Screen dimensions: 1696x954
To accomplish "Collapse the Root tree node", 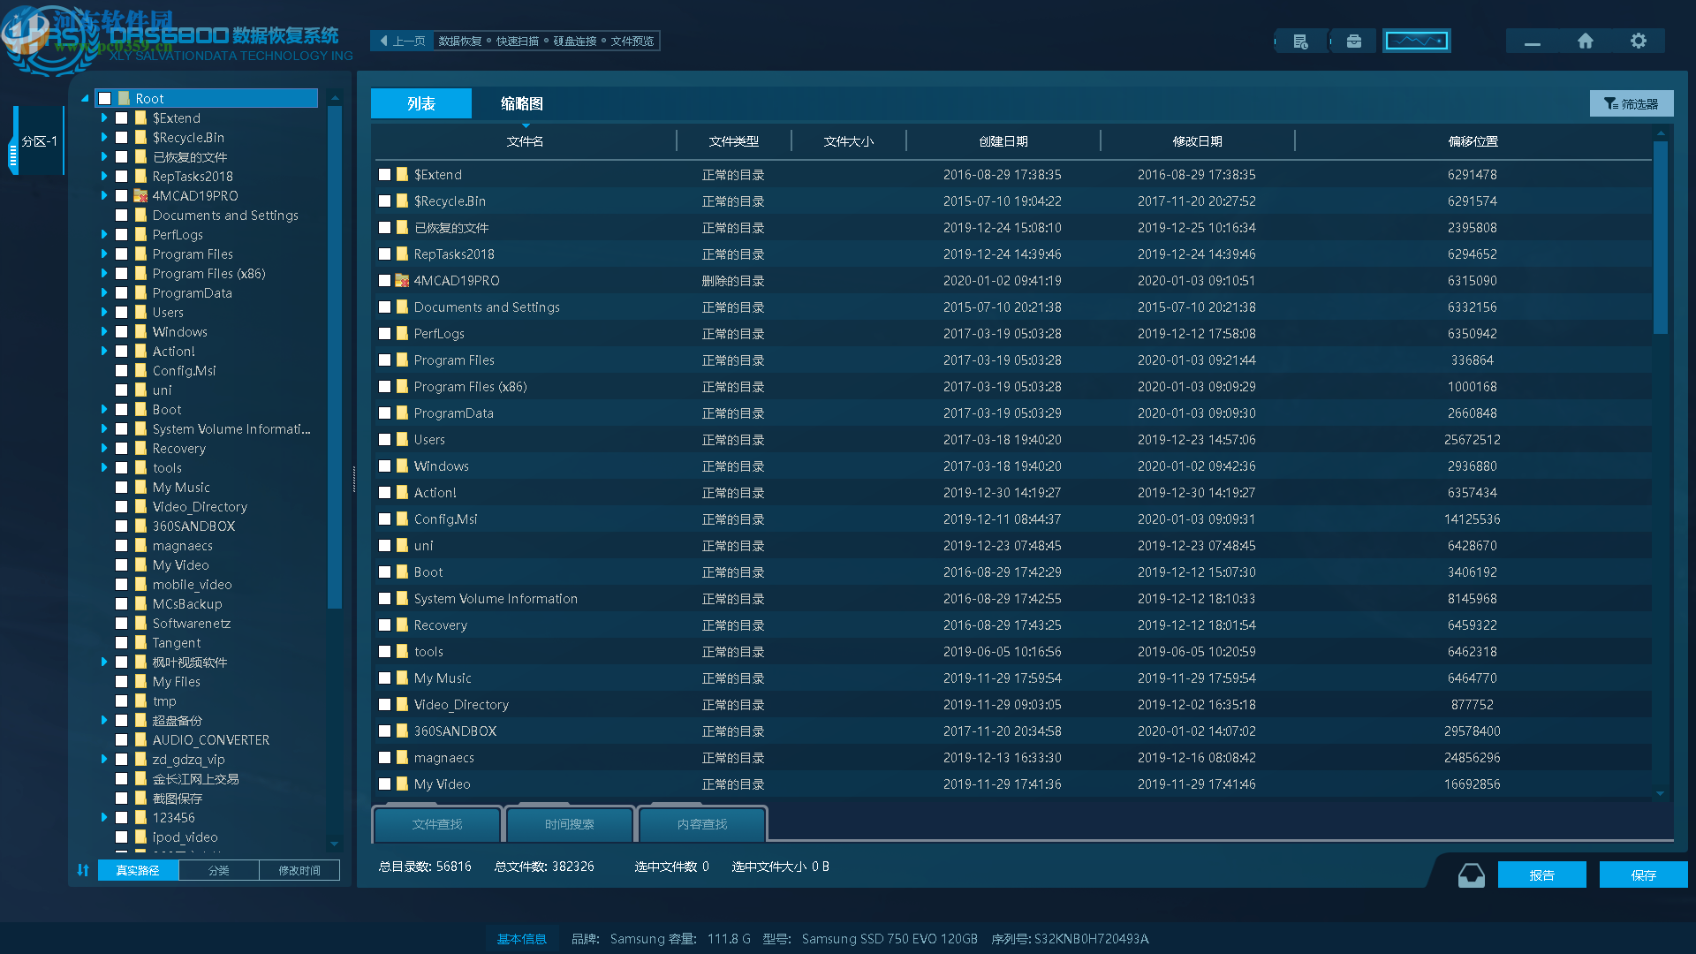I will pos(85,99).
